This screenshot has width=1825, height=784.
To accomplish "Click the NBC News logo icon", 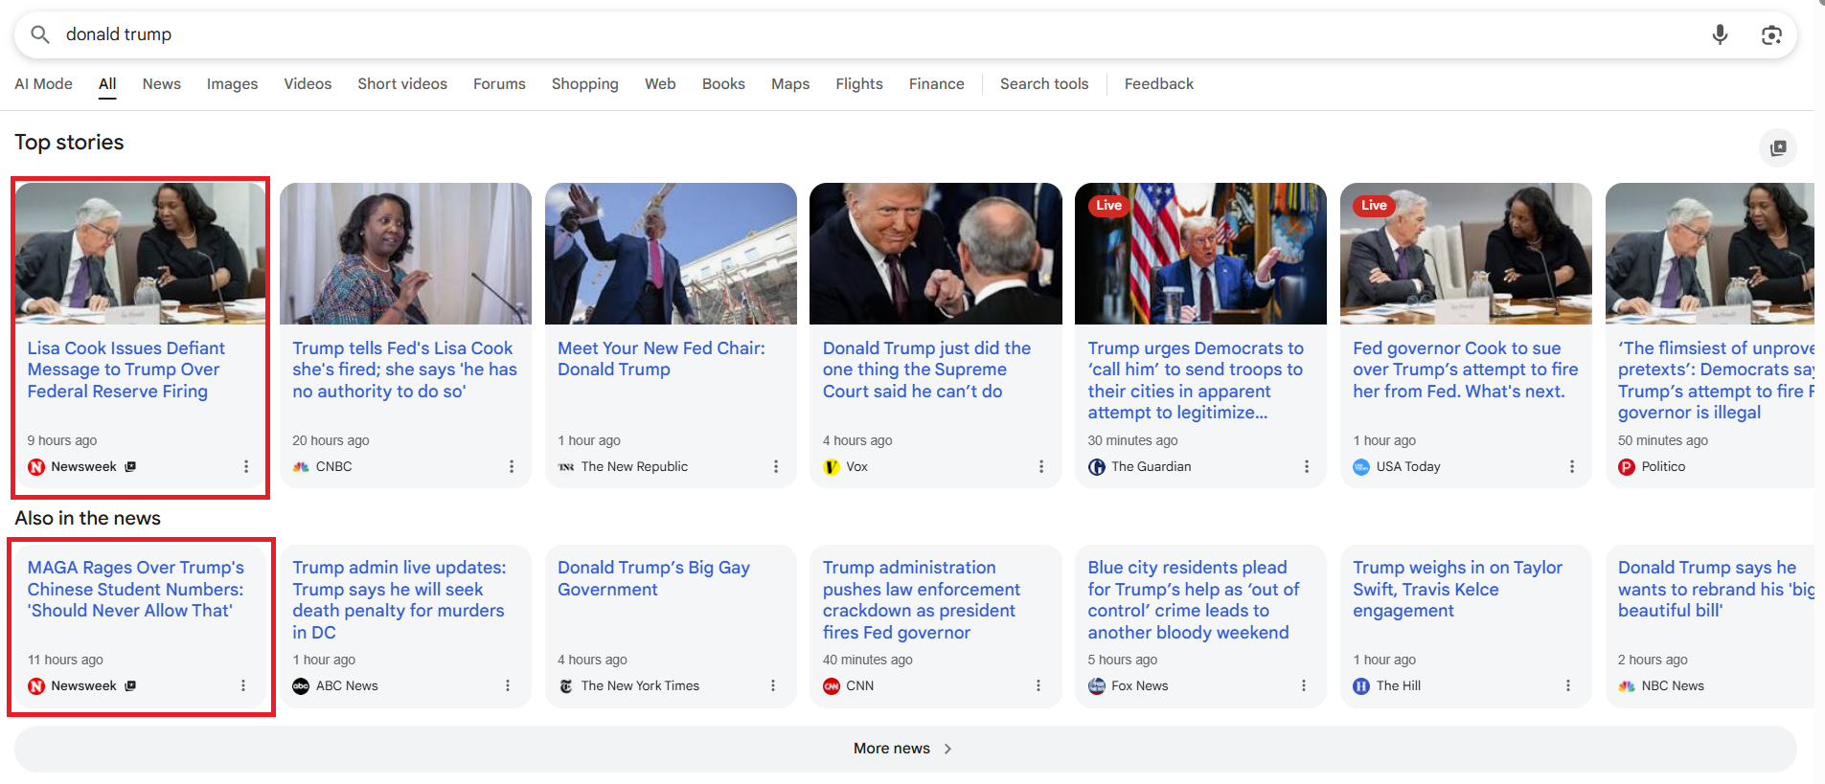I will click(1627, 686).
